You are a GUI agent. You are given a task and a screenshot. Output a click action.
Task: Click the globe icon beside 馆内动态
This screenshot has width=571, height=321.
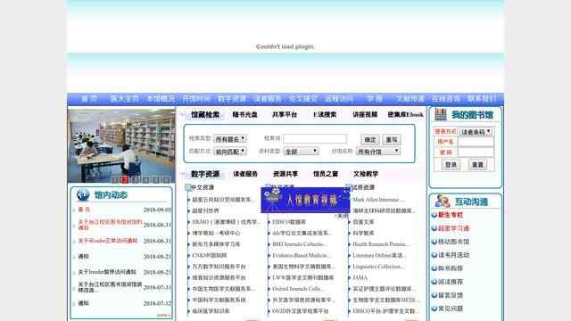pos(83,194)
